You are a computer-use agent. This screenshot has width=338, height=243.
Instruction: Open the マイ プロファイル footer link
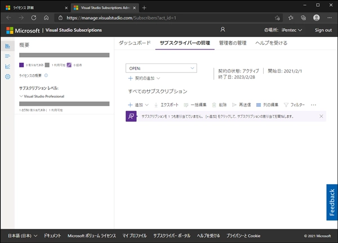tap(135, 236)
